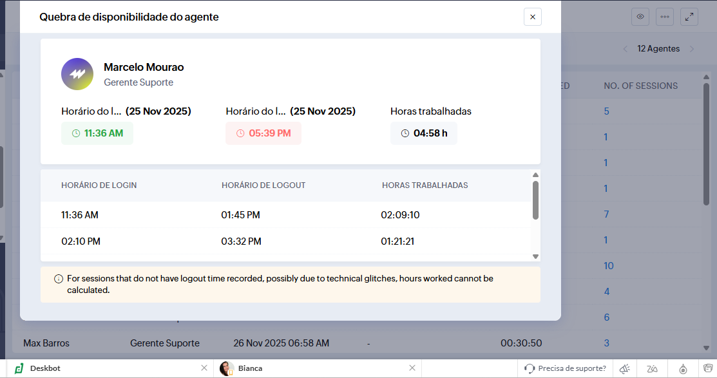The height and width of the screenshot is (378, 717).
Task: Close the agent availability breakdown dialog
Action: [x=532, y=17]
